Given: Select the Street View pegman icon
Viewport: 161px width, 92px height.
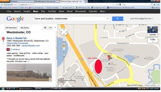Looking at the screenshot, I should tap(64, 46).
